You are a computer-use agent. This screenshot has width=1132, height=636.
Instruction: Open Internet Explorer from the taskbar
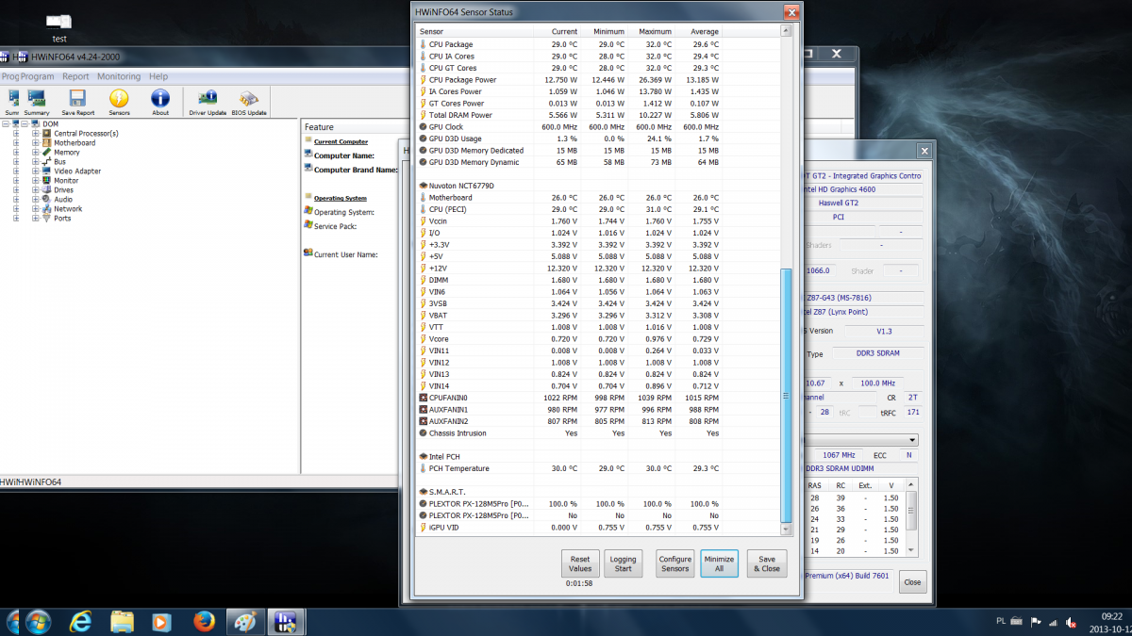click(x=80, y=622)
